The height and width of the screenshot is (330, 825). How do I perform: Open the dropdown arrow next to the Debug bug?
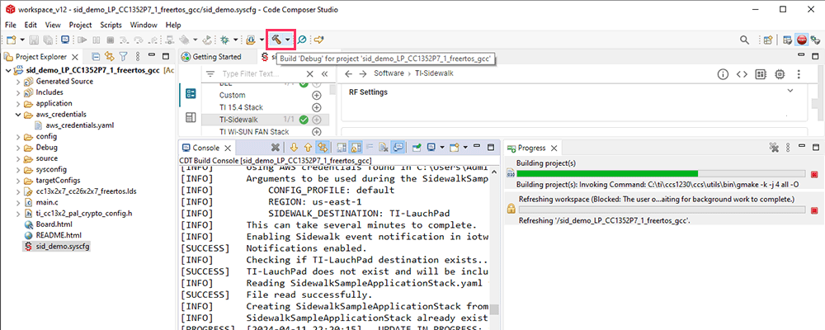pos(236,40)
